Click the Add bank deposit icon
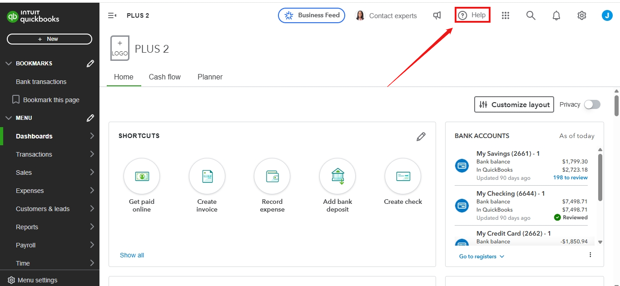Viewport: 620px width, 286px height. [337, 176]
